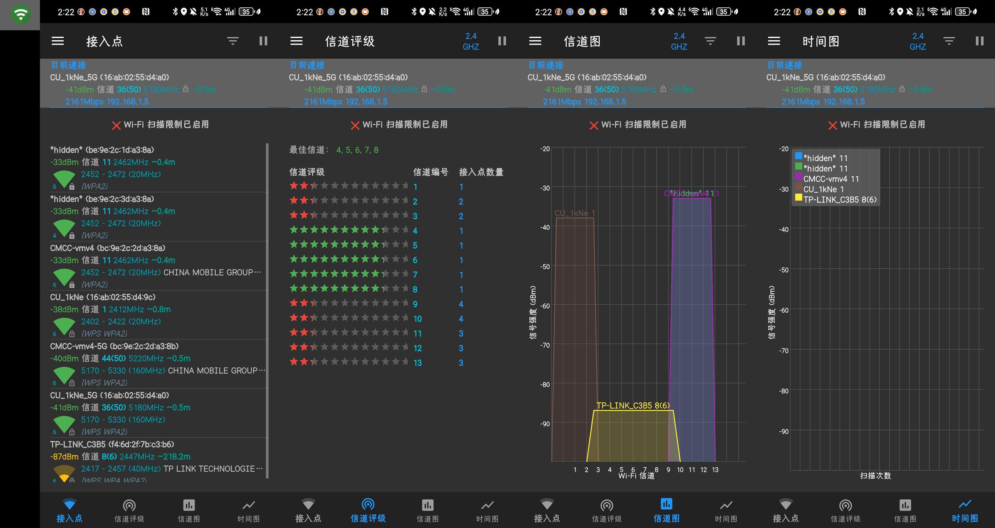This screenshot has width=995, height=528.
Task: Click 最佳信道 4, 5, 6, 7, 8 text
Action: [334, 150]
